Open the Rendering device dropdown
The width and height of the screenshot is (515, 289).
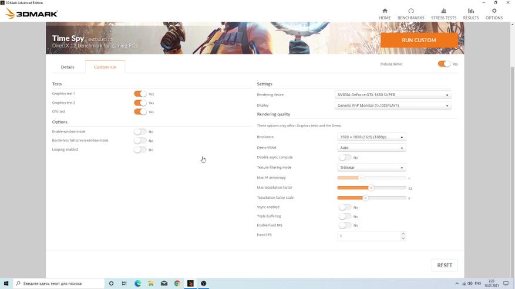coord(393,95)
